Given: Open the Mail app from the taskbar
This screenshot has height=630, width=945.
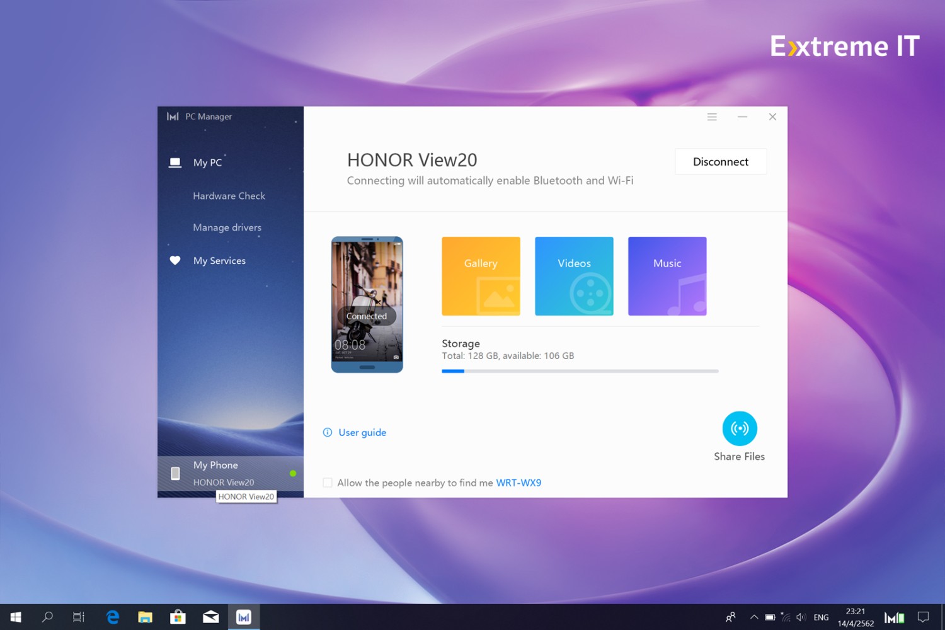Looking at the screenshot, I should (211, 617).
